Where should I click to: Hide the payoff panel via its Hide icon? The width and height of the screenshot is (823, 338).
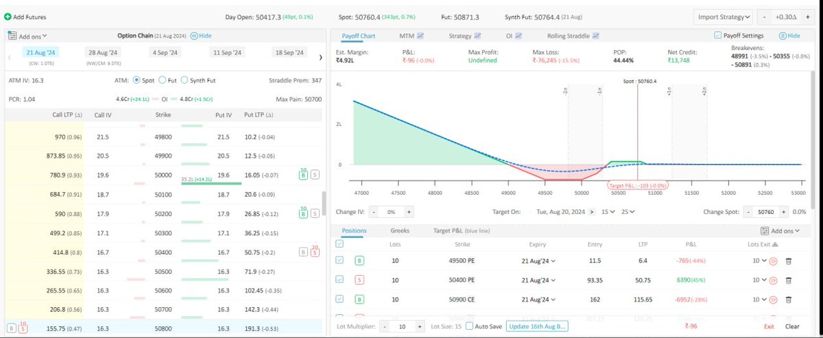click(789, 35)
